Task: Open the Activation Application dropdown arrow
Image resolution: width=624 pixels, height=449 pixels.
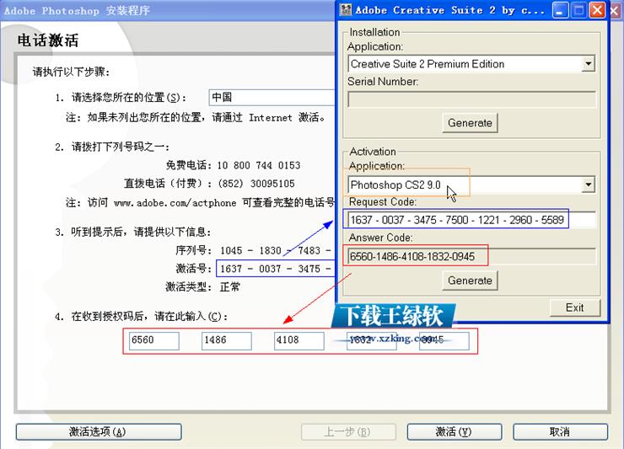Action: click(589, 185)
